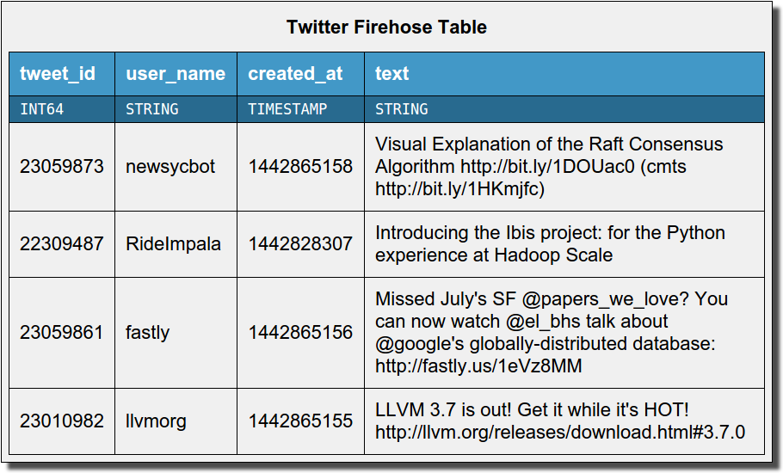Click the llvmorg user name cell

click(x=156, y=421)
